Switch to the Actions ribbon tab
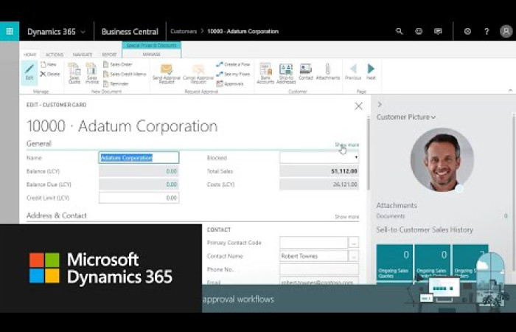This screenshot has width=516, height=332. coord(55,55)
